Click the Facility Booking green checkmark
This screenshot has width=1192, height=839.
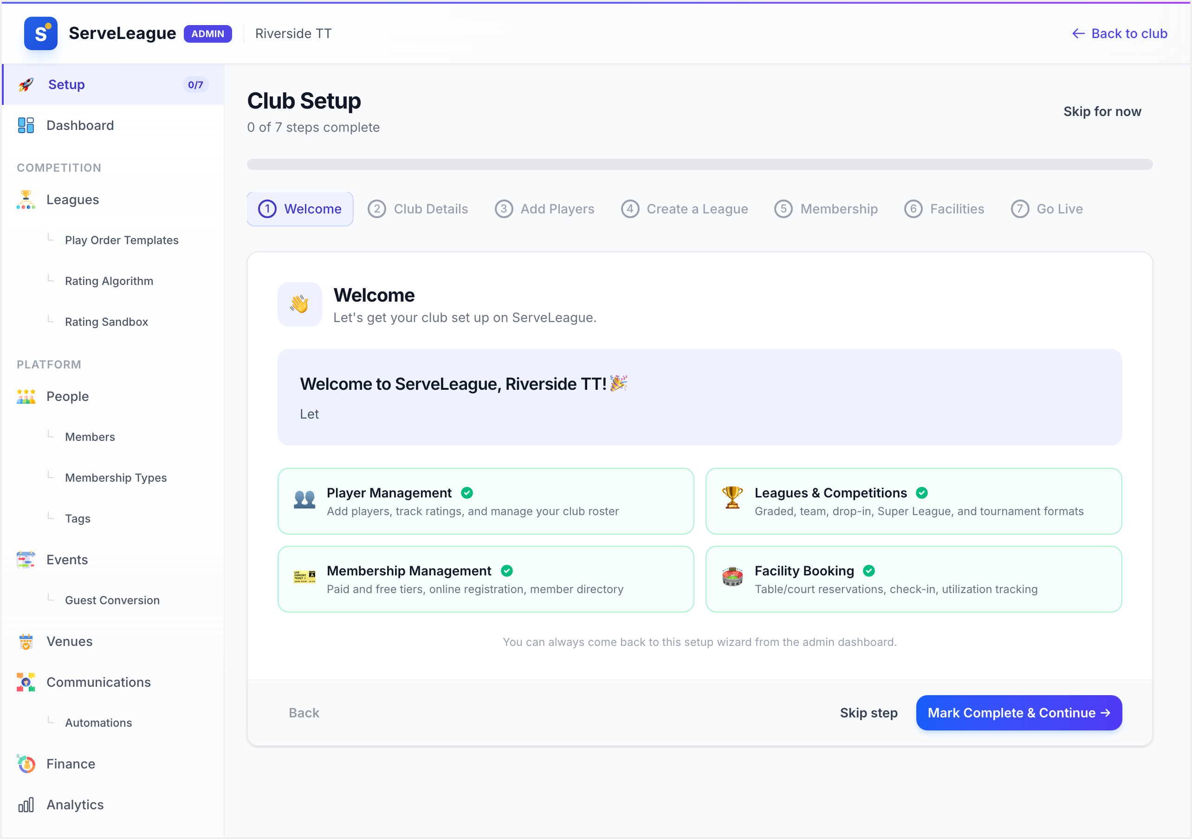pyautogui.click(x=868, y=571)
